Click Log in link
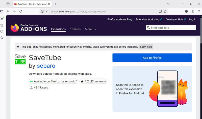The width and height of the screenshot is (202, 119). [x=192, y=19]
